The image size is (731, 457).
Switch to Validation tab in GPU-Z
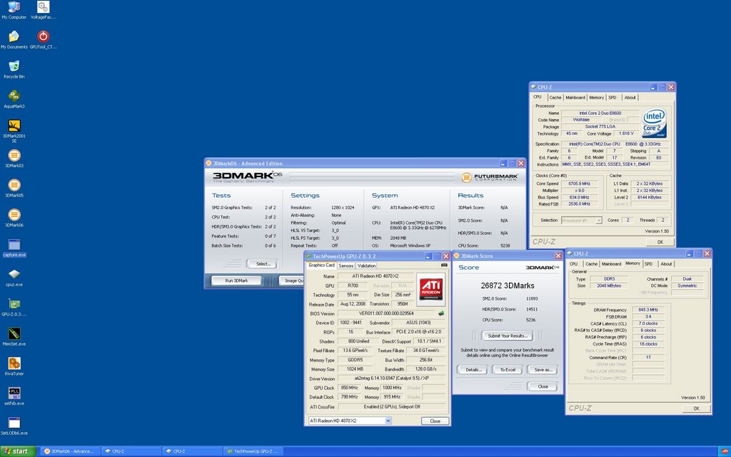click(366, 266)
